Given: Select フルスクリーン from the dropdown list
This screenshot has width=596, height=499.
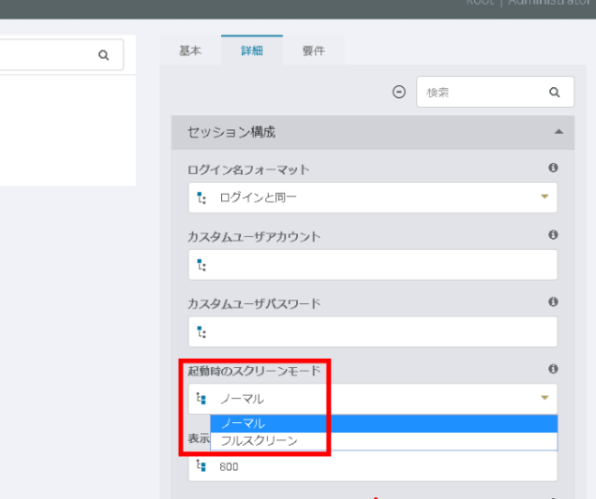Looking at the screenshot, I should coord(259,440).
